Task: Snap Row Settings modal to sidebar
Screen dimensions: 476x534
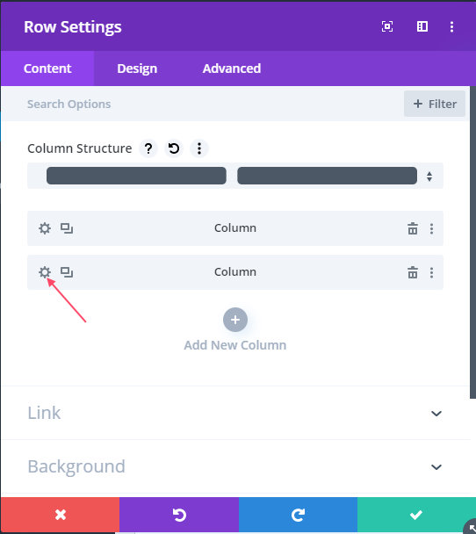Action: tap(422, 26)
